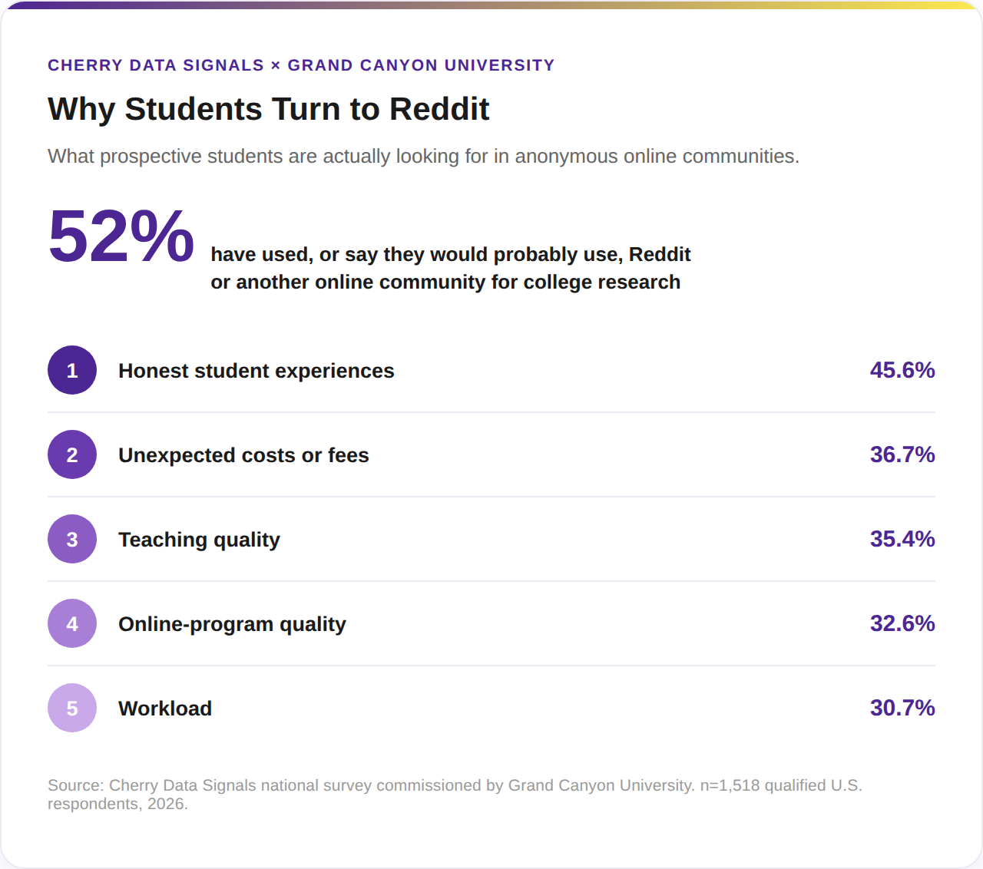983x869 pixels.
Task: Select the Unexpected costs or fees label
Action: pos(243,455)
